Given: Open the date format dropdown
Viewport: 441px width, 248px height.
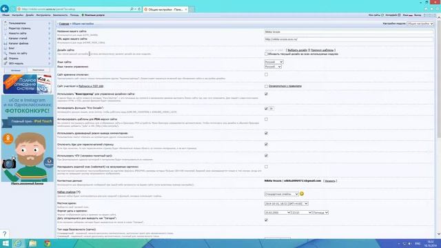Looking at the screenshot, I should click(277, 213).
